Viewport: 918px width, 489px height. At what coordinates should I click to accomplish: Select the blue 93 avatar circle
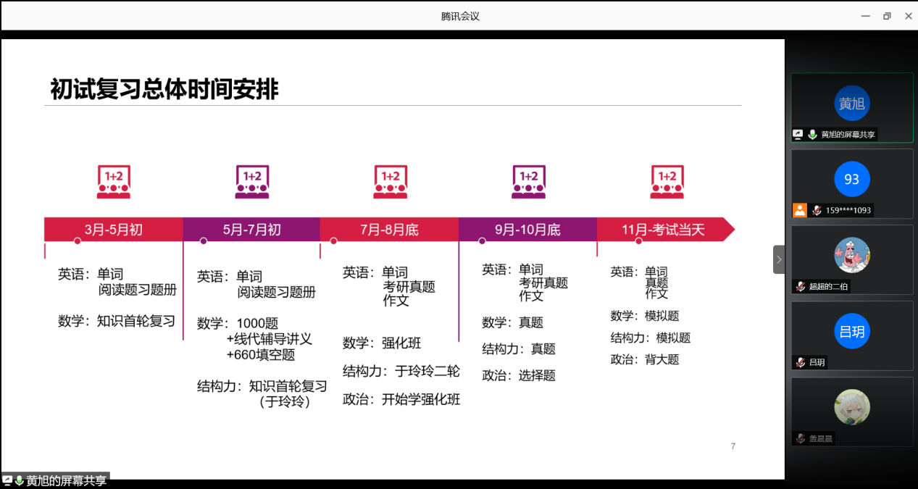pyautogui.click(x=852, y=179)
